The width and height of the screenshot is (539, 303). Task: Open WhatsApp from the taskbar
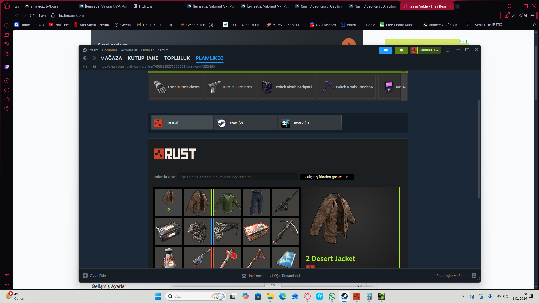tap(332, 296)
